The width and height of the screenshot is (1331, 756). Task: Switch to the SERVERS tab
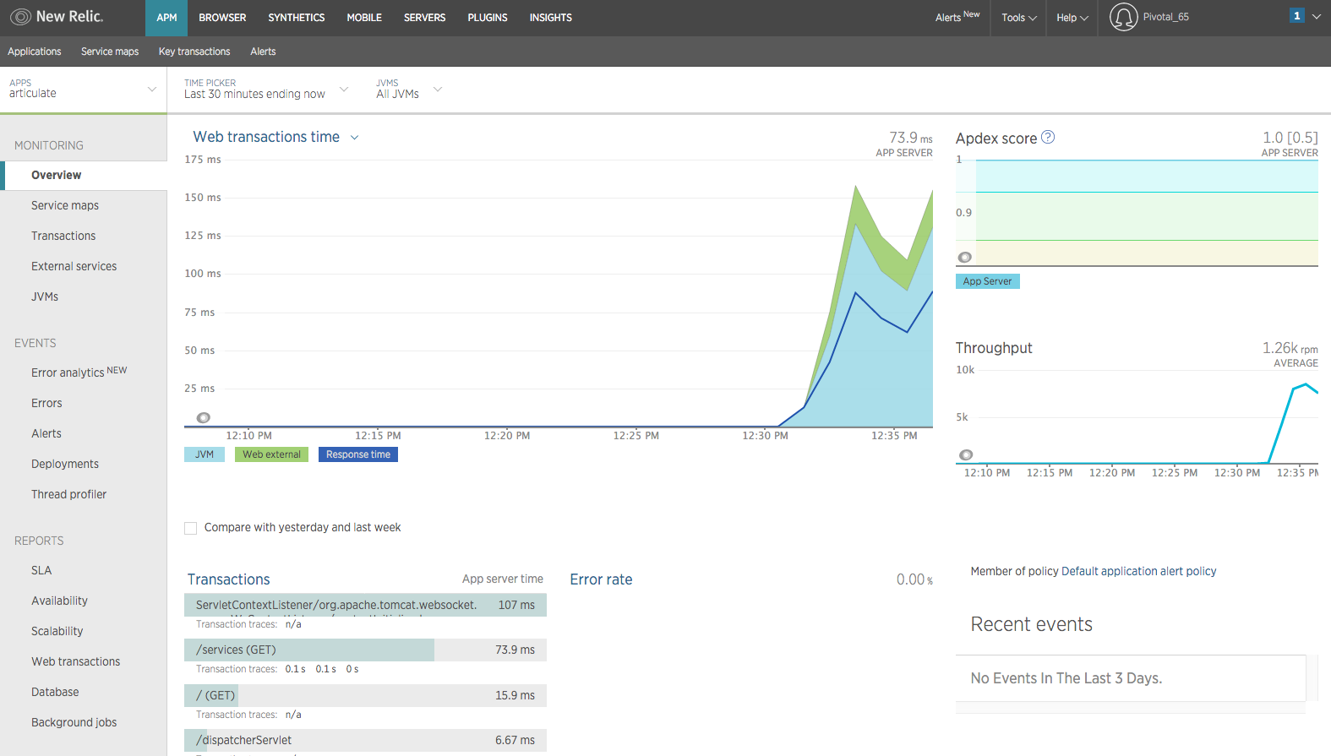coord(424,18)
